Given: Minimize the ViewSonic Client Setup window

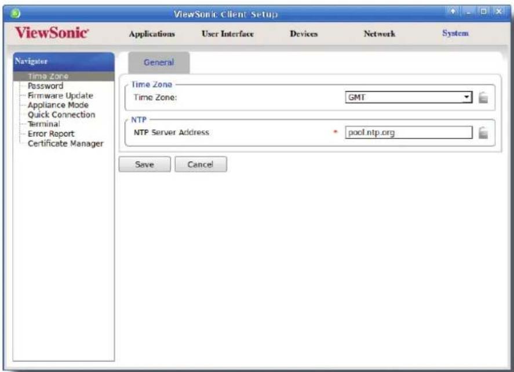Looking at the screenshot, I should coord(468,12).
